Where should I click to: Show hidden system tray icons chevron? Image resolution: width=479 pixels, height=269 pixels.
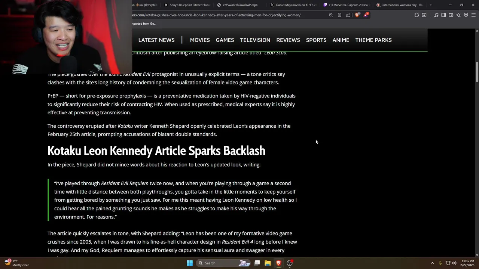click(432, 263)
